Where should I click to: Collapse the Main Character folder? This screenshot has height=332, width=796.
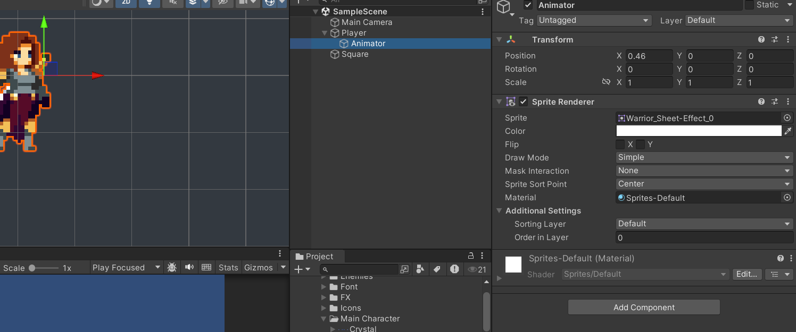(x=324, y=318)
